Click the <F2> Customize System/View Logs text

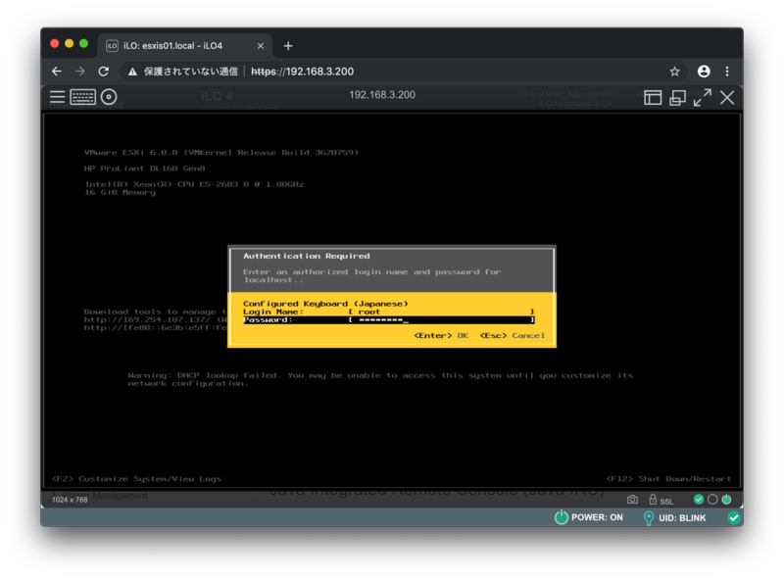[136, 479]
